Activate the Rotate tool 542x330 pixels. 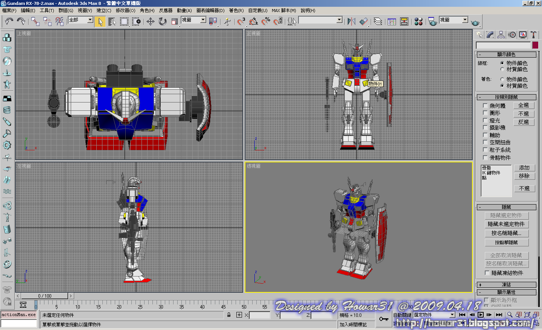tap(163, 21)
